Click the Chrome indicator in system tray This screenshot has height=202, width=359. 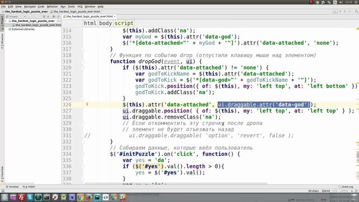coord(317,2)
